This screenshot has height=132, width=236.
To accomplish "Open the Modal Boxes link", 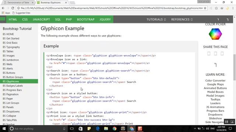I will tap(215, 92).
